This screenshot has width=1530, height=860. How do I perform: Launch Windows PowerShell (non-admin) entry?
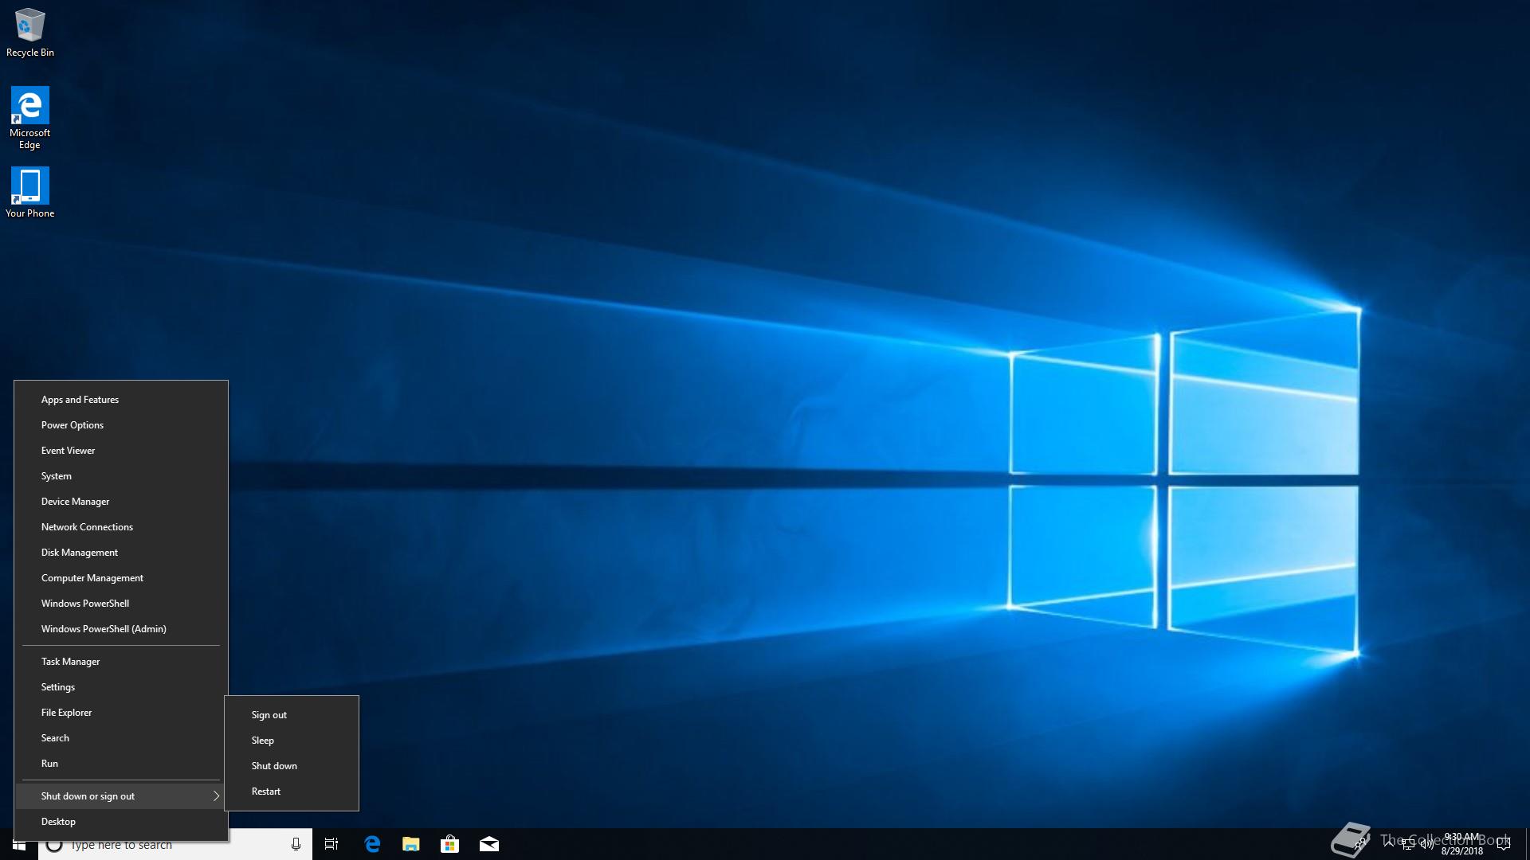coord(121,604)
